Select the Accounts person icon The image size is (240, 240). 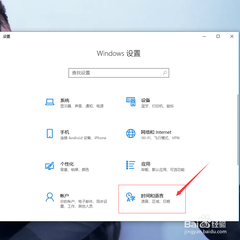tap(50, 197)
